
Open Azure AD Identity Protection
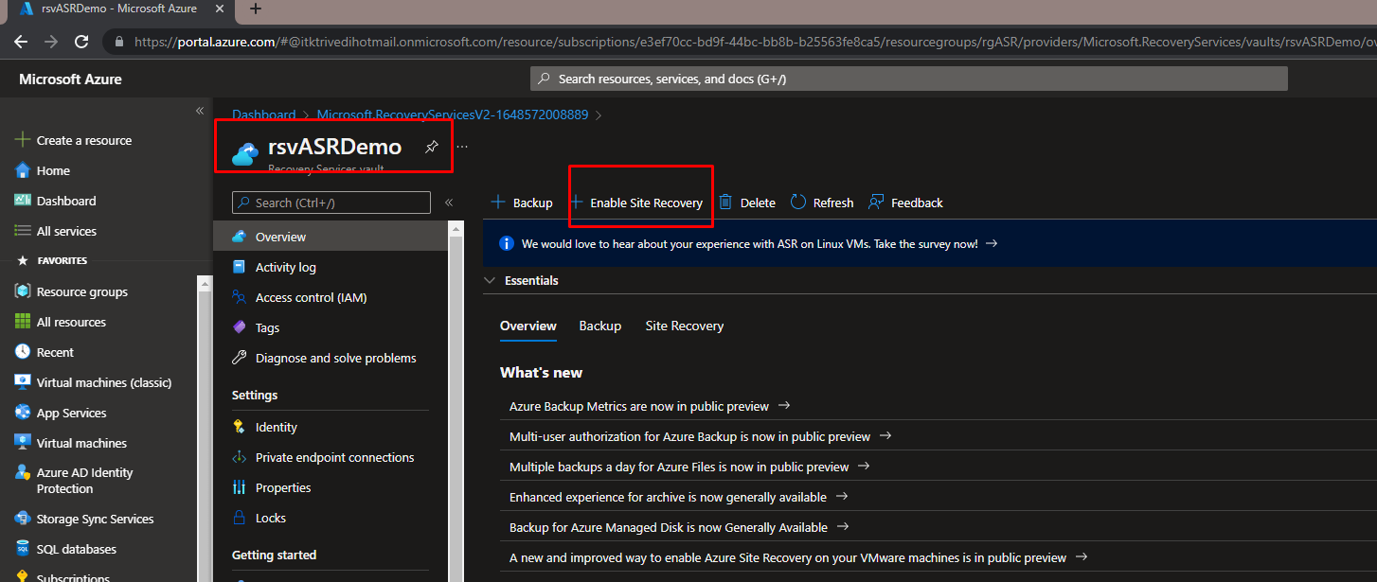[x=84, y=481]
